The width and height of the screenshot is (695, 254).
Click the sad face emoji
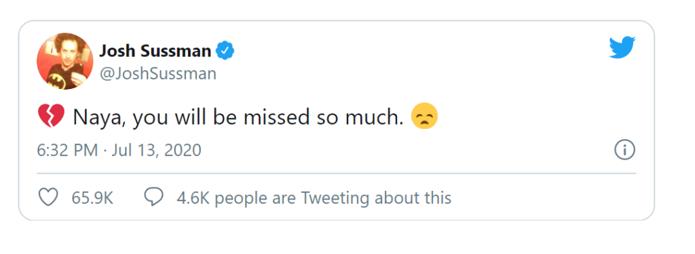(x=425, y=117)
